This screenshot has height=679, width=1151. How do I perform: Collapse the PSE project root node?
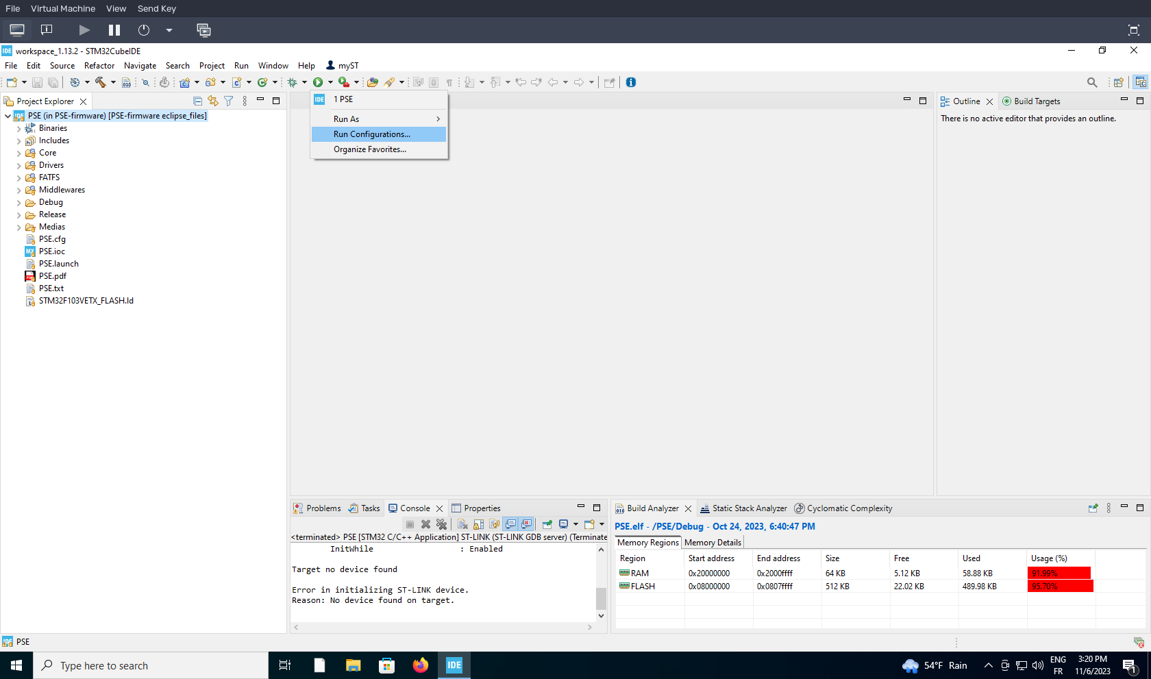click(x=8, y=116)
